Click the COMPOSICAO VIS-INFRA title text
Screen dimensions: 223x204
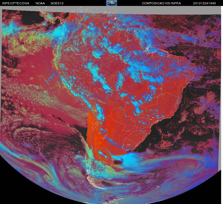pos(161,3)
